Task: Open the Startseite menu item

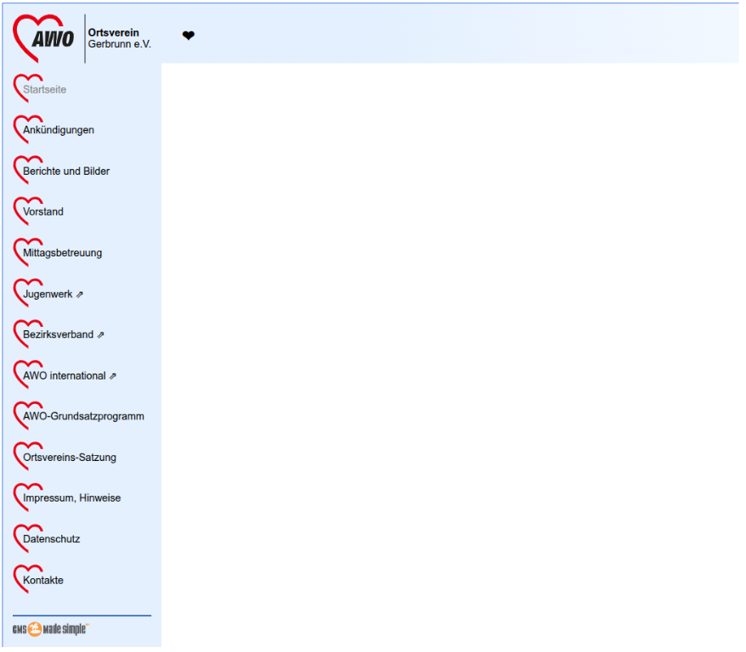Action: pos(44,90)
